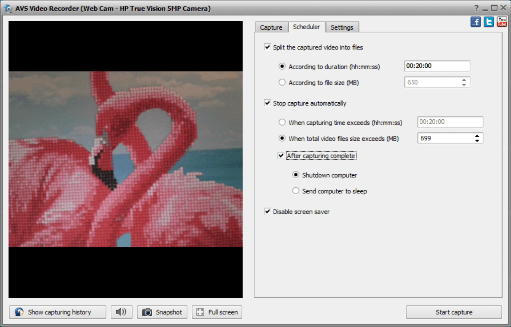The height and width of the screenshot is (327, 511).
Task: Click the capturing time exceeds 00:20:00 field
Action: click(x=451, y=122)
